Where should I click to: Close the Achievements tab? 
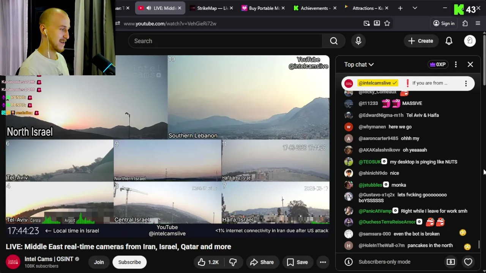(335, 8)
